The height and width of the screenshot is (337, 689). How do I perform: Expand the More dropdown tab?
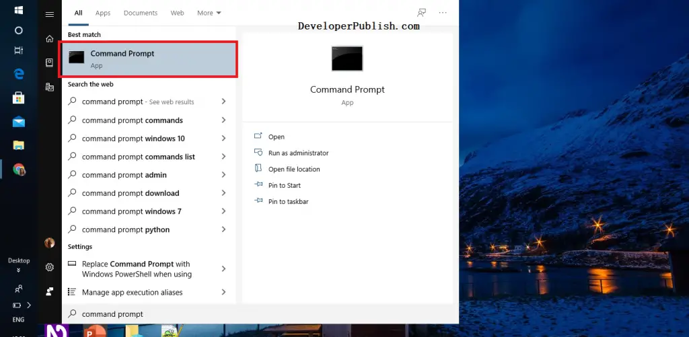pyautogui.click(x=209, y=13)
